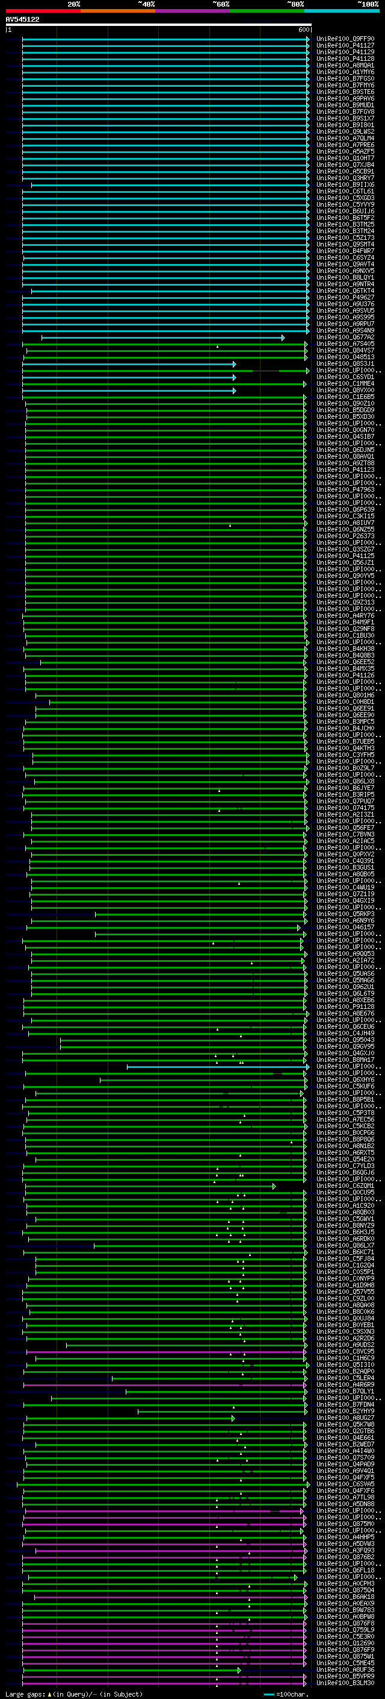Choose hit UniRef100_Q9LWS2
This screenshot has height=1699, width=385.
[x=345, y=132]
